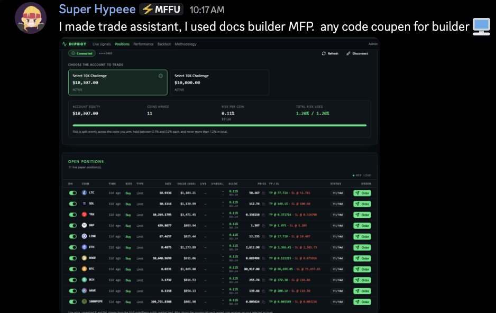Copy the AAVE price 139.66
This screenshot has width=496, height=313.
tap(263, 291)
